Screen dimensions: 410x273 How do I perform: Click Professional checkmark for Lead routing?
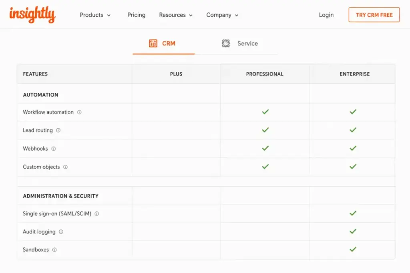tap(265, 130)
